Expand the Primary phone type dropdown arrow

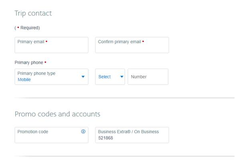(83, 77)
